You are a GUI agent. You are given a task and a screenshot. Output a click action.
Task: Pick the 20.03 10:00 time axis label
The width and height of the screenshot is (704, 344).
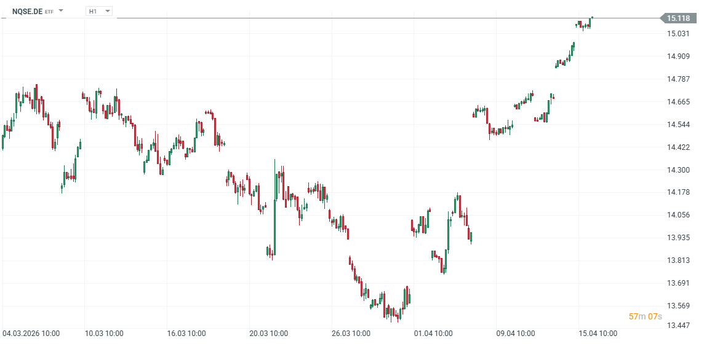(x=268, y=334)
